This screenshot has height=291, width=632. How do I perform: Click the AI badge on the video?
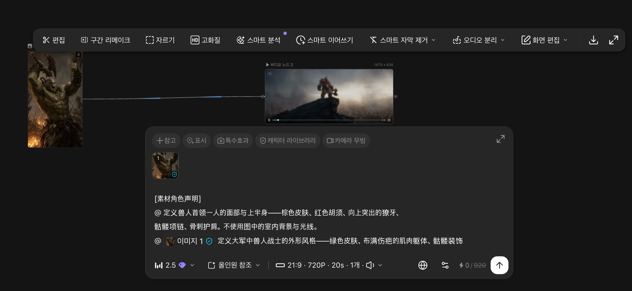point(270,73)
